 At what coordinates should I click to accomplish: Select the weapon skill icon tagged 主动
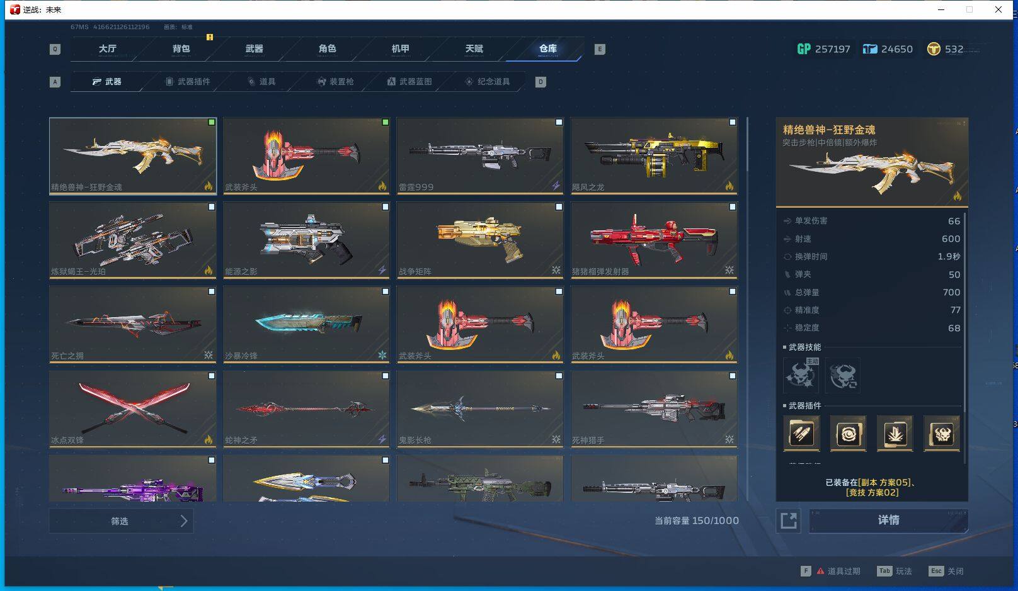[801, 375]
